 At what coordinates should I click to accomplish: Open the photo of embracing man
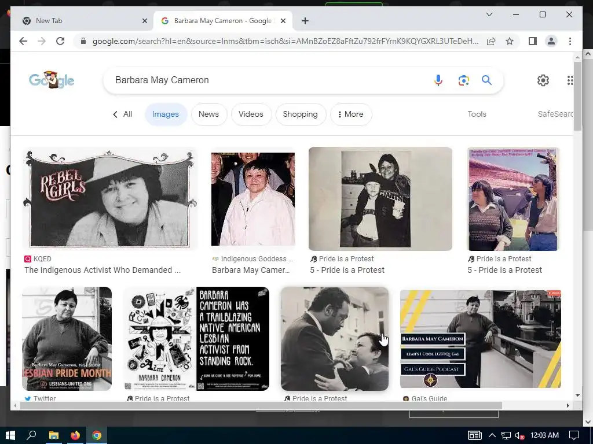[x=334, y=339]
